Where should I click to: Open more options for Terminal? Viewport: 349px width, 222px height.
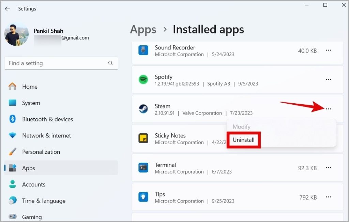click(x=328, y=168)
